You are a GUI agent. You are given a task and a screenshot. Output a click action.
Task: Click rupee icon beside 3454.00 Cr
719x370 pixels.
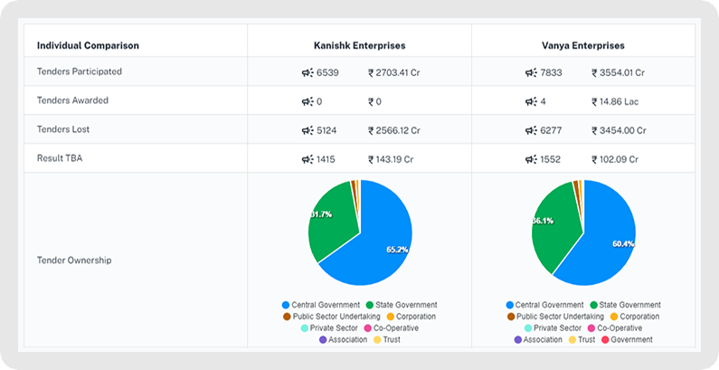pyautogui.click(x=594, y=130)
